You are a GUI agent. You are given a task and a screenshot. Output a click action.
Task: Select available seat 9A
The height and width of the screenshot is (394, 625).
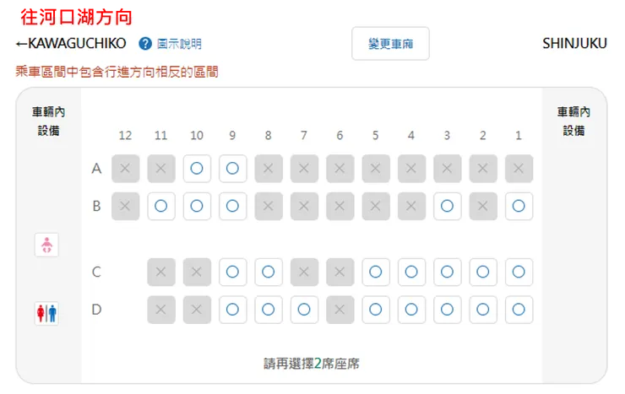pos(232,169)
